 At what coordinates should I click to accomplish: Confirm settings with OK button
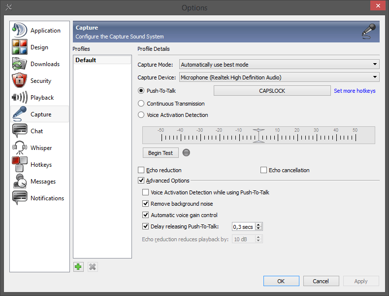tap(281, 281)
